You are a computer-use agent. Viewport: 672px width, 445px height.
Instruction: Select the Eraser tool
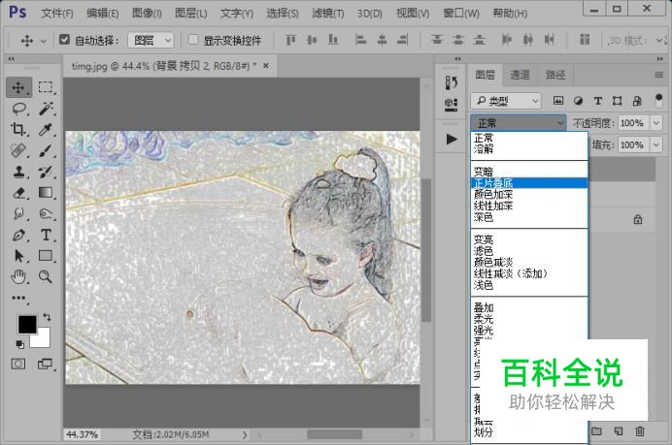click(x=18, y=193)
